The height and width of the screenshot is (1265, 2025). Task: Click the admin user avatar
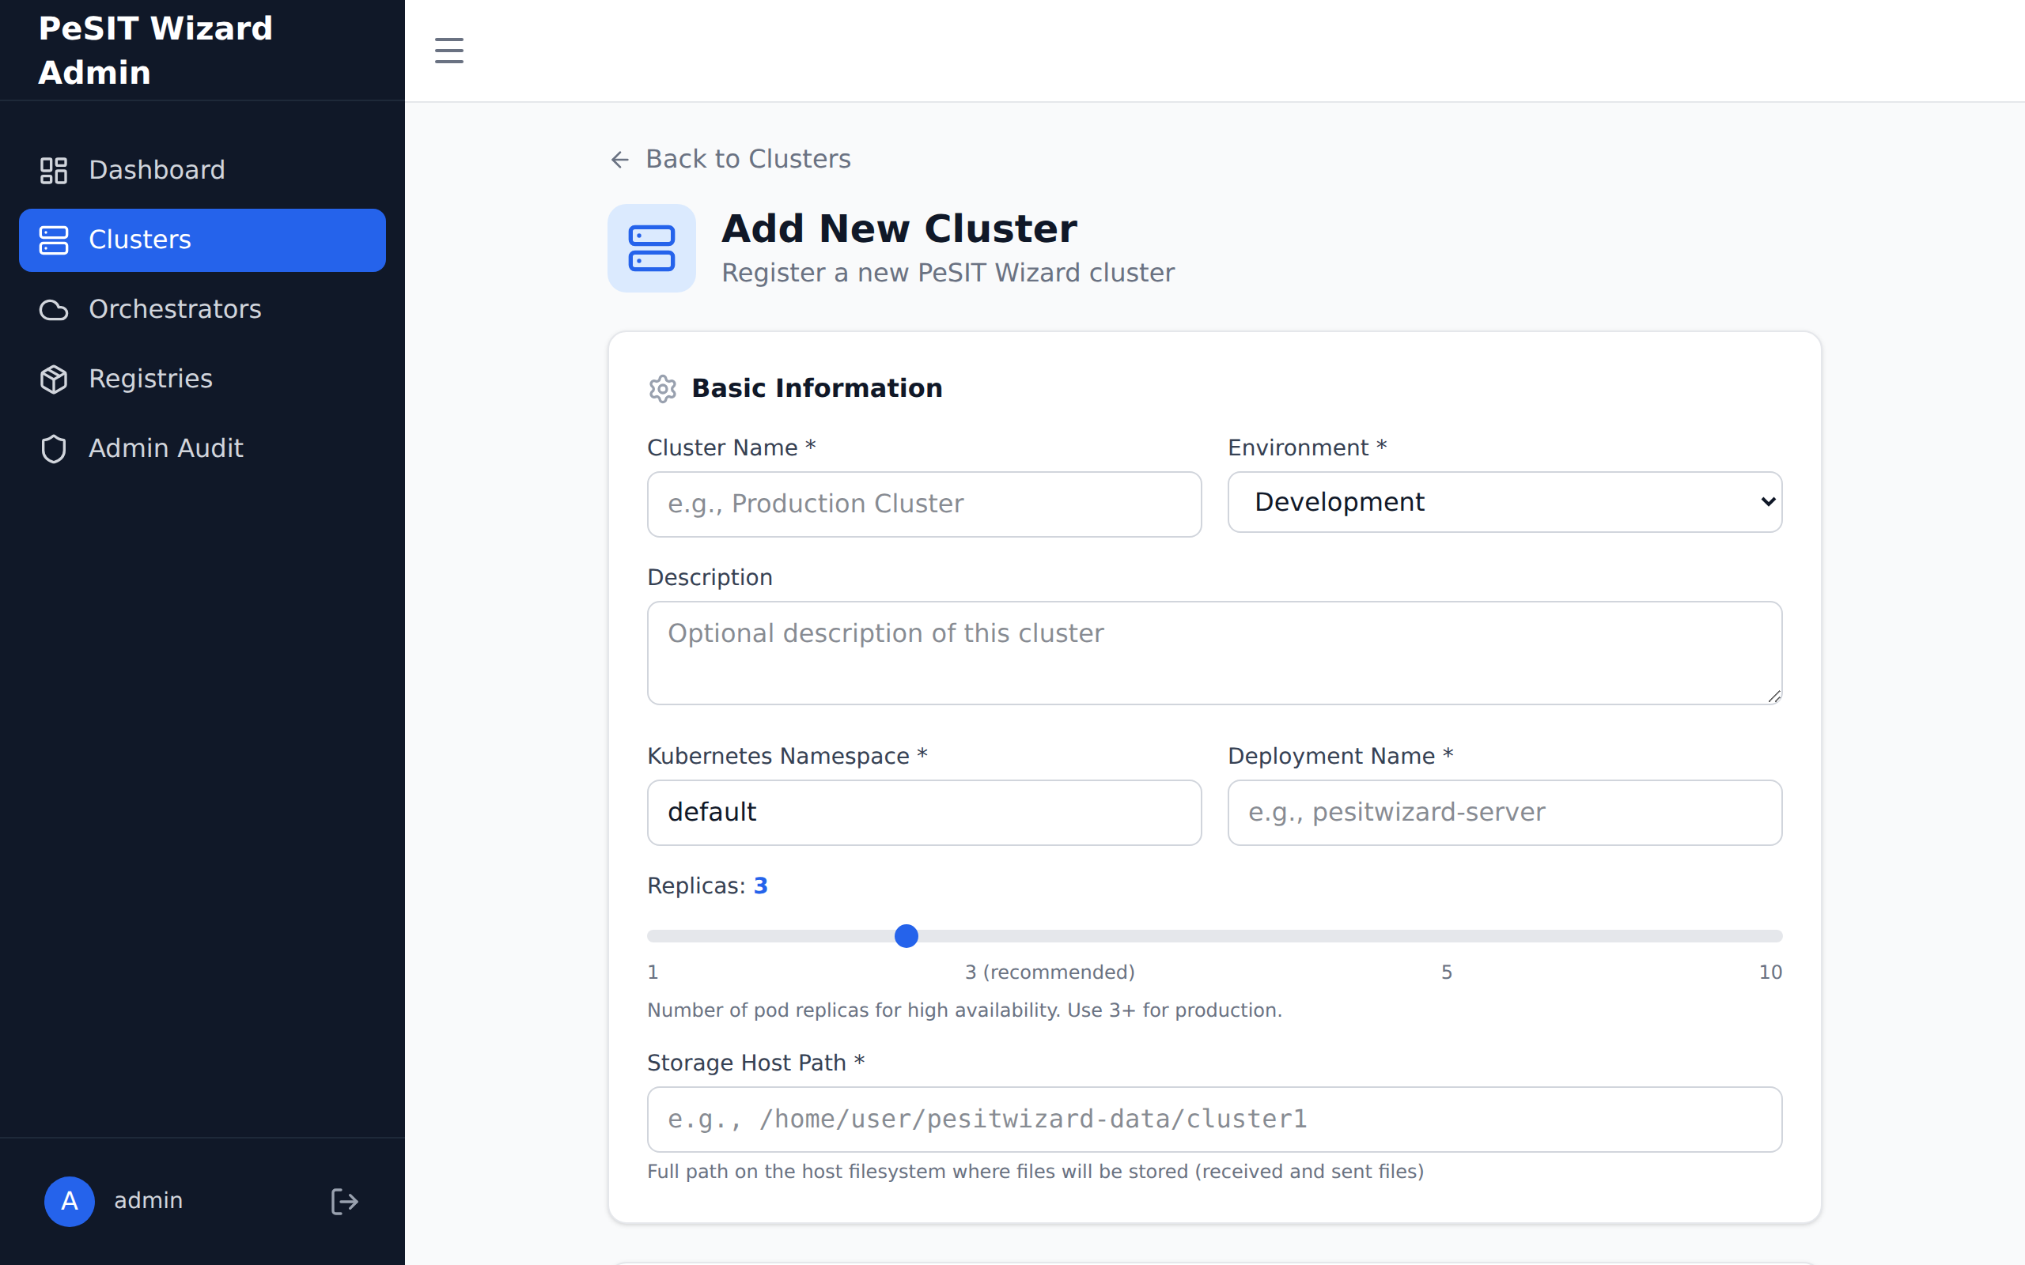[70, 1201]
